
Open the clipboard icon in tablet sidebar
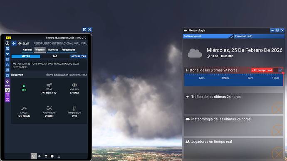coord(7,75)
